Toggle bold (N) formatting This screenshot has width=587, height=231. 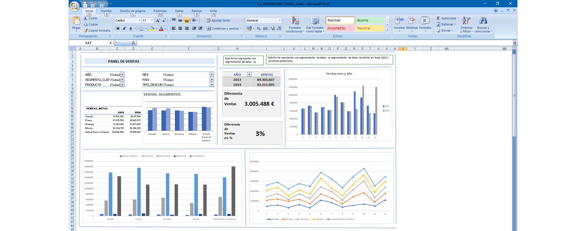[x=118, y=29]
